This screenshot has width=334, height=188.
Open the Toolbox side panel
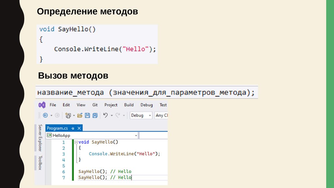(40, 163)
